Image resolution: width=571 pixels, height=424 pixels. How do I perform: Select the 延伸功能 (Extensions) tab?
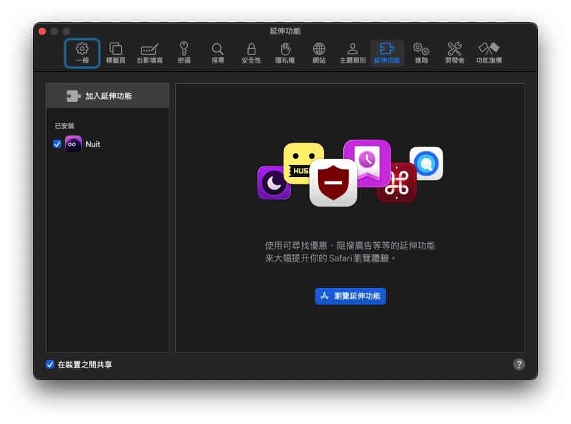pos(387,53)
